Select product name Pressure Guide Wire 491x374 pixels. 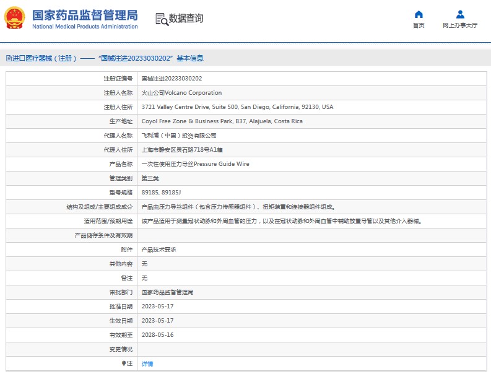[x=196, y=164]
